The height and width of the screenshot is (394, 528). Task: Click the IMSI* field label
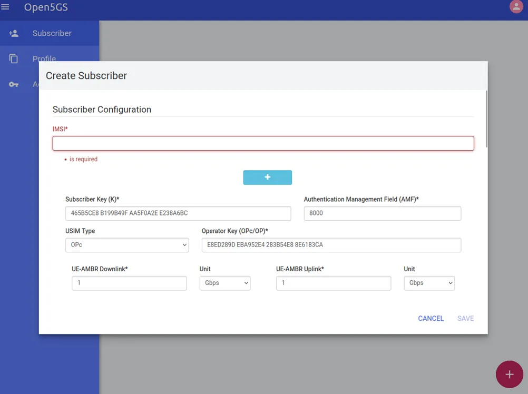tap(60, 129)
